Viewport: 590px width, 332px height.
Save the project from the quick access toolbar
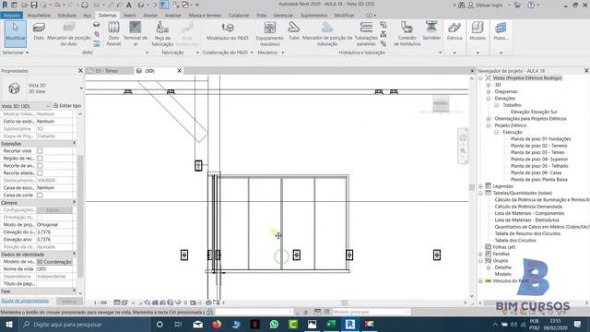[x=34, y=5]
